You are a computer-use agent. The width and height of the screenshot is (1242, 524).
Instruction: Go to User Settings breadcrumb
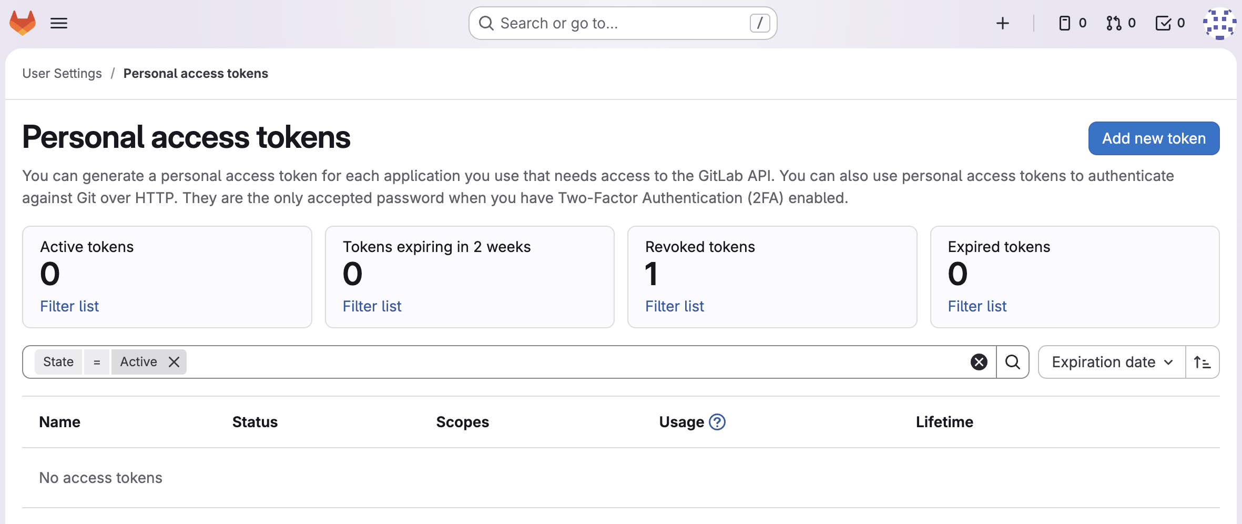coord(62,74)
